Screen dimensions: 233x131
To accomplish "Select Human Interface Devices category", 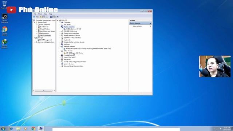I will (72, 36).
